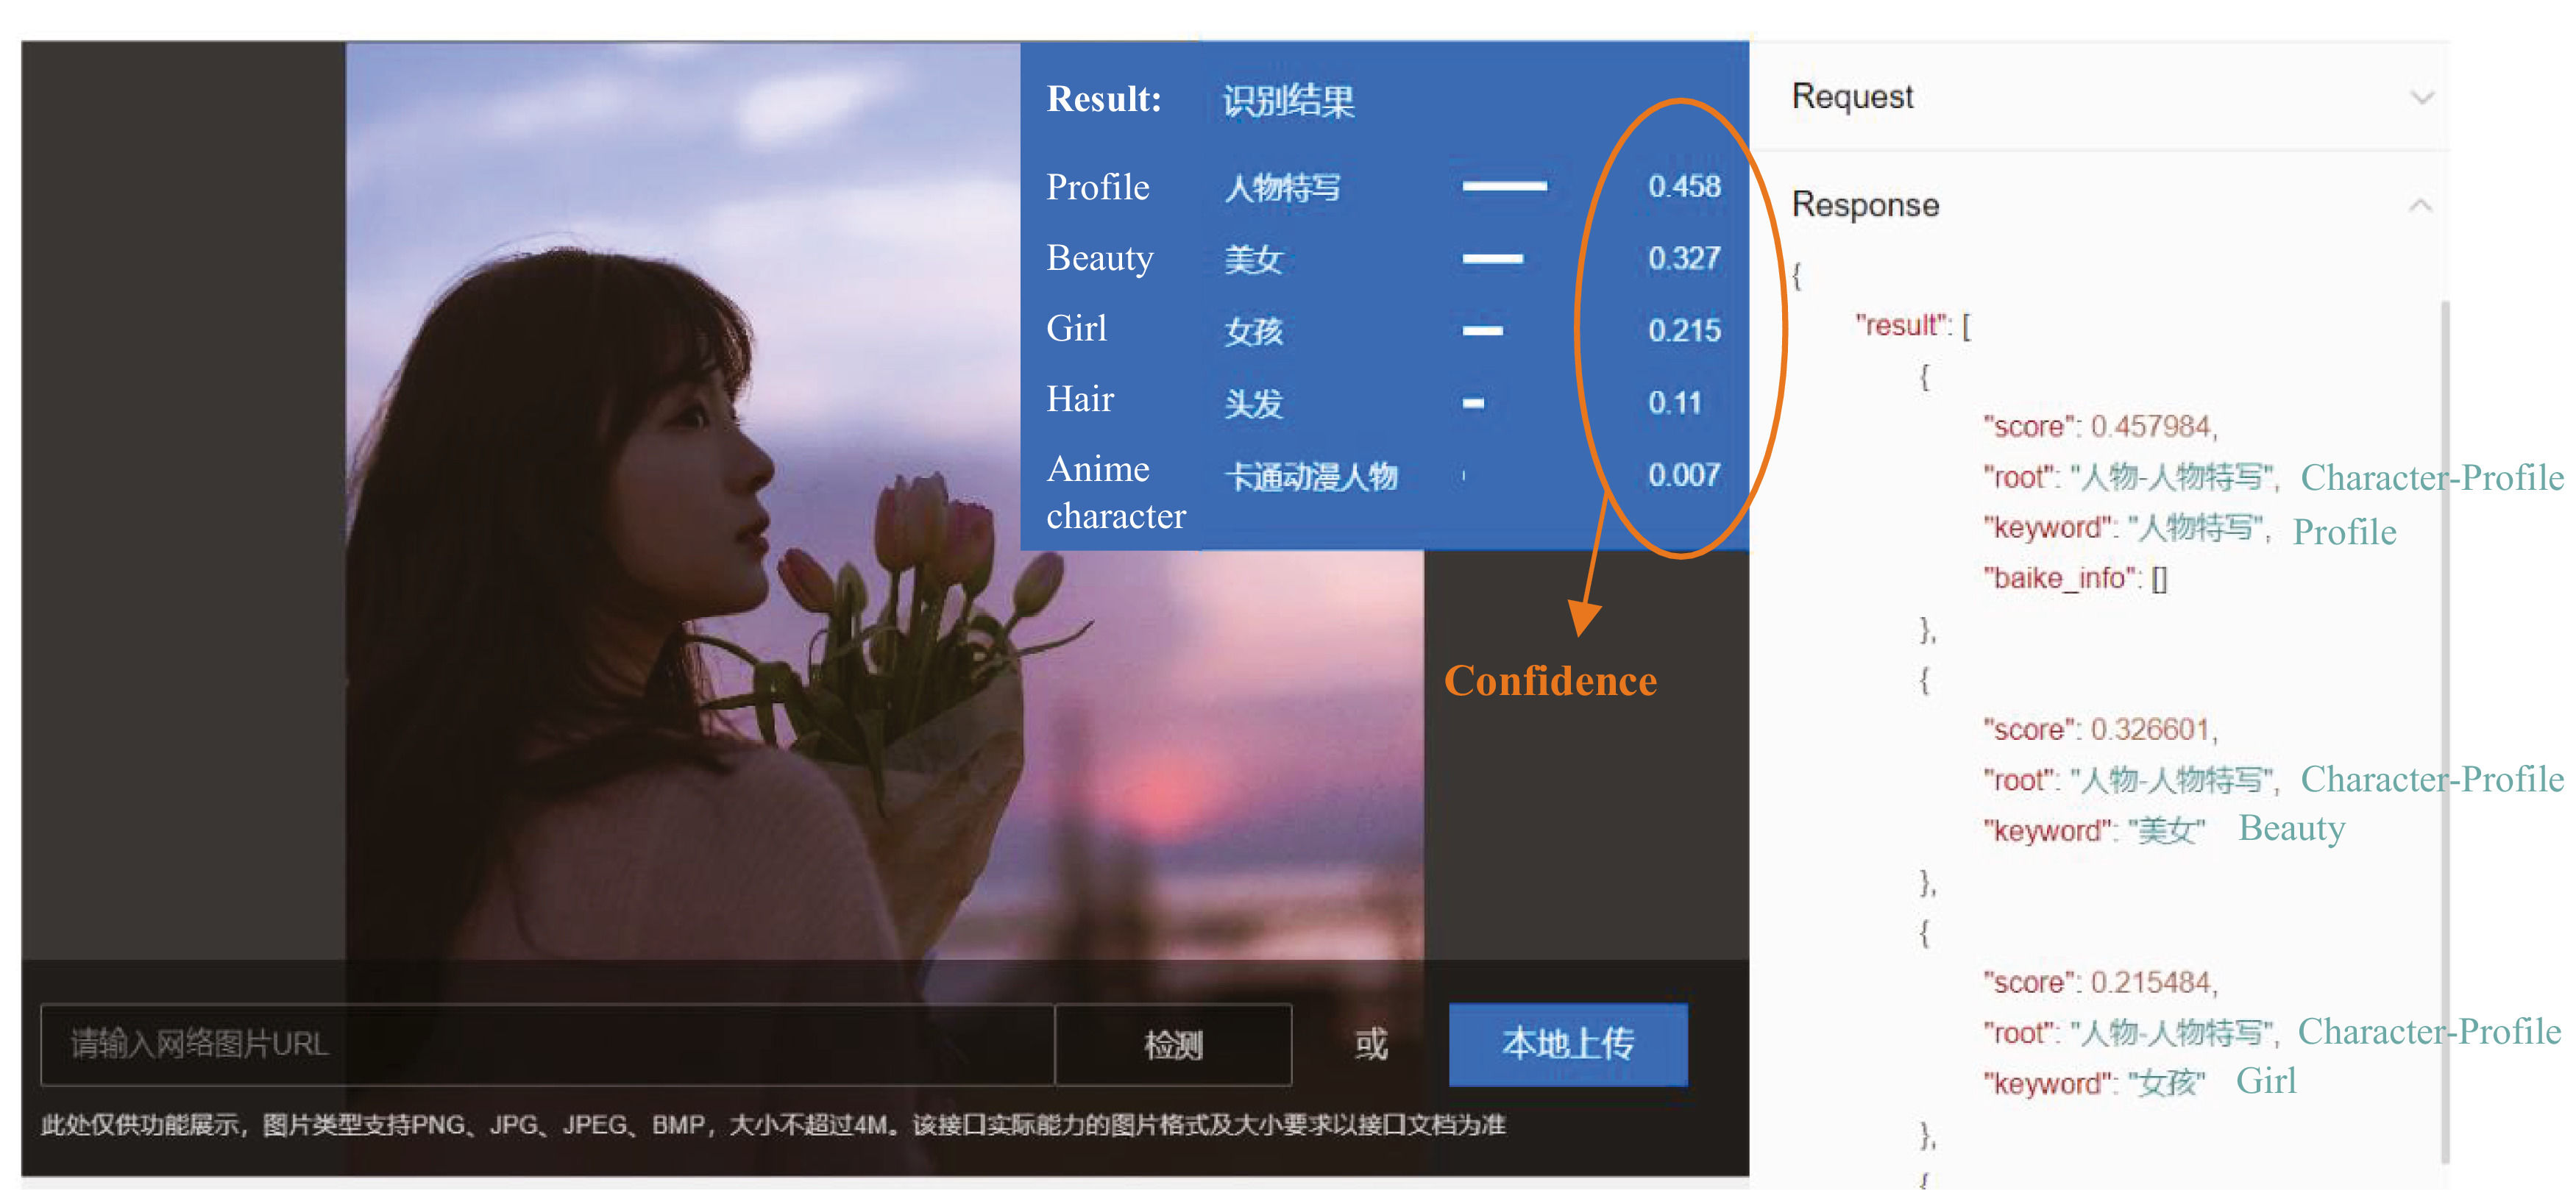Click the Response panel header
The image size is (2576, 1190).
1865,204
